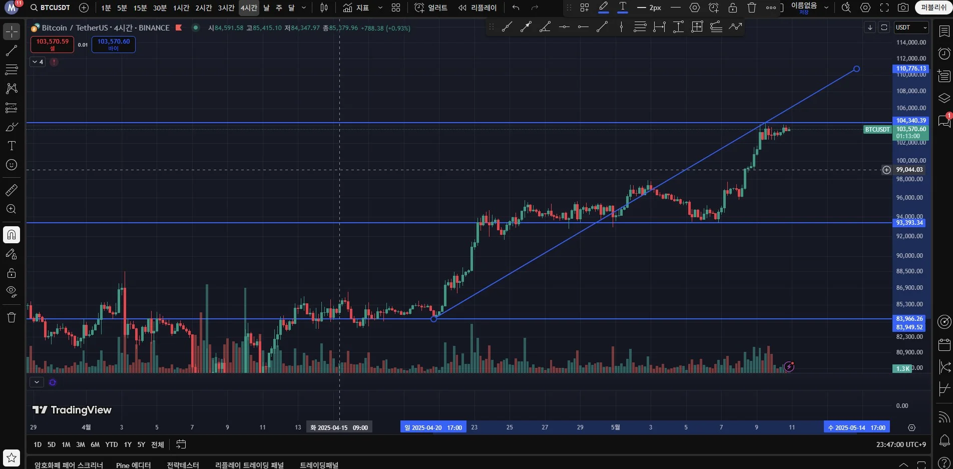Open the alerts clock panel in right sidebar

(944, 54)
